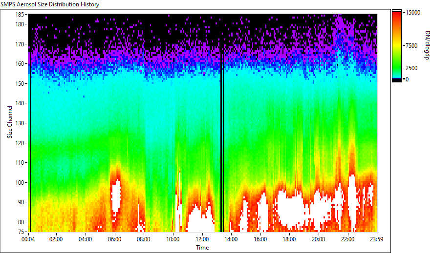The image size is (432, 253).
Task: Click the 14:00 time axis label
Action: 231,239
